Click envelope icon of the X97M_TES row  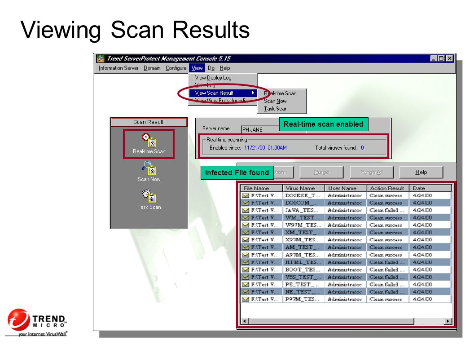pyautogui.click(x=246, y=240)
